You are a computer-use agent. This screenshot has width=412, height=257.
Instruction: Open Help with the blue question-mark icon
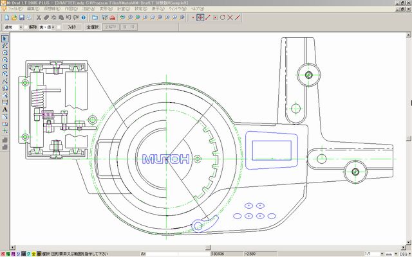[83, 17]
